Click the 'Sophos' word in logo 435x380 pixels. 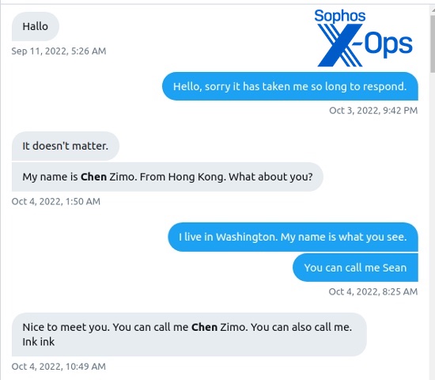[340, 16]
